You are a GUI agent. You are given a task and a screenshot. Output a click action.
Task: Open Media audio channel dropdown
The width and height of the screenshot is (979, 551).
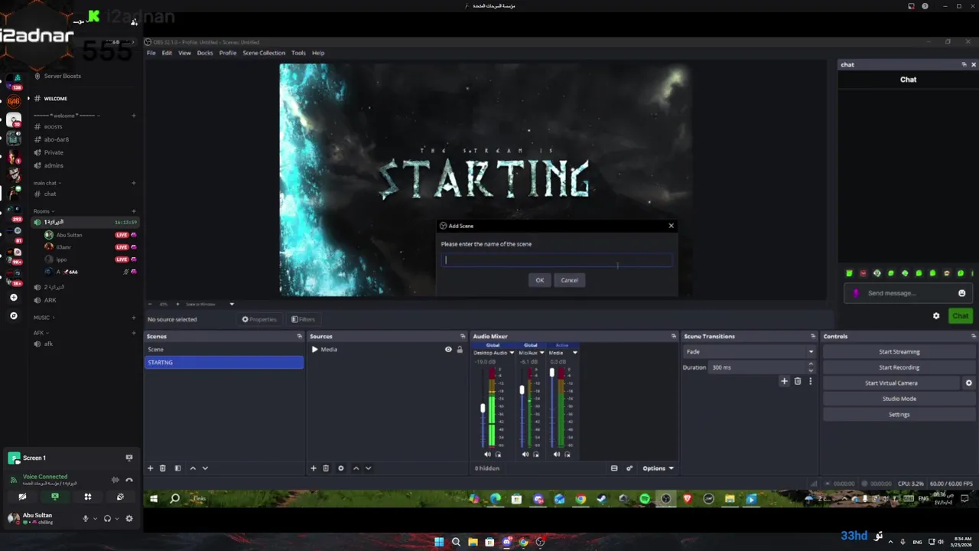(574, 353)
